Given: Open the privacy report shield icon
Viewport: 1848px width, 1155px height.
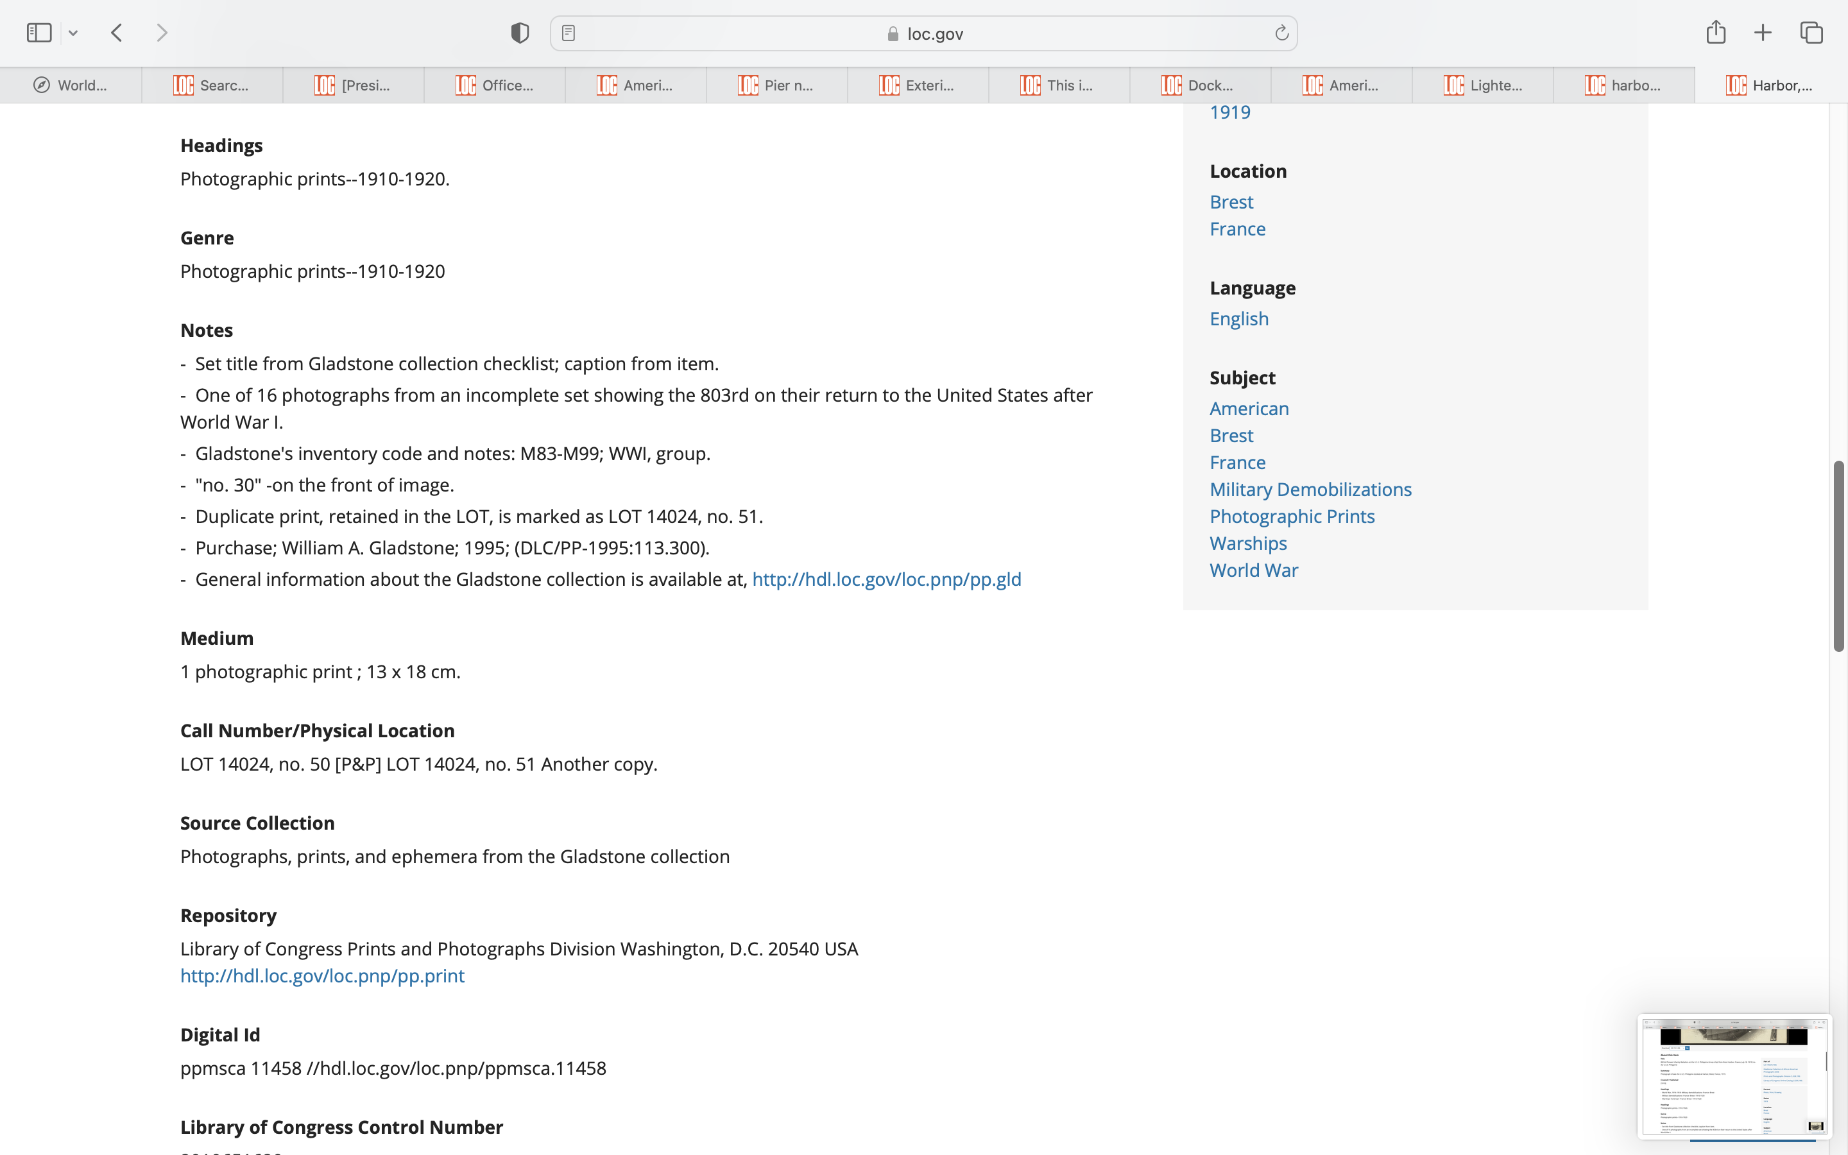Looking at the screenshot, I should click(x=520, y=33).
